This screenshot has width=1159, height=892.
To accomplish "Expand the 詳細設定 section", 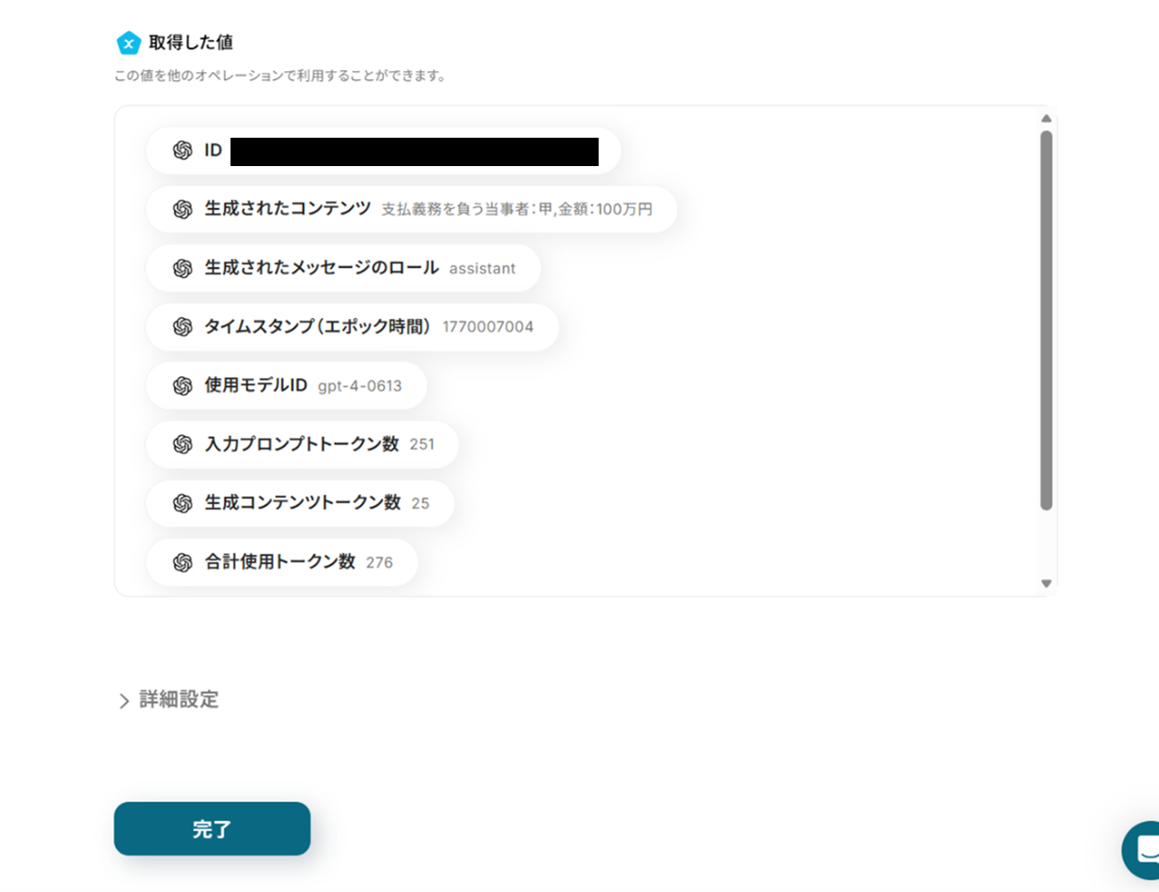I will pyautogui.click(x=178, y=700).
